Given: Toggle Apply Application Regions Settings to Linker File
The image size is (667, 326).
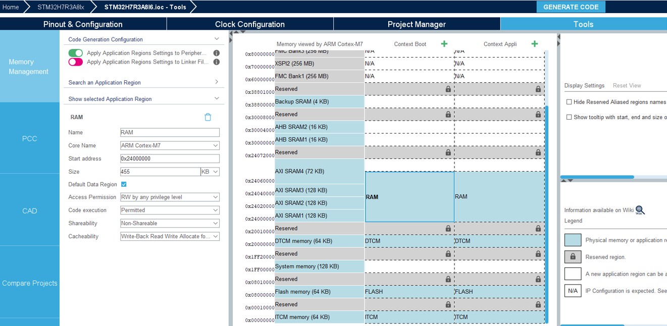Looking at the screenshot, I should pos(76,62).
